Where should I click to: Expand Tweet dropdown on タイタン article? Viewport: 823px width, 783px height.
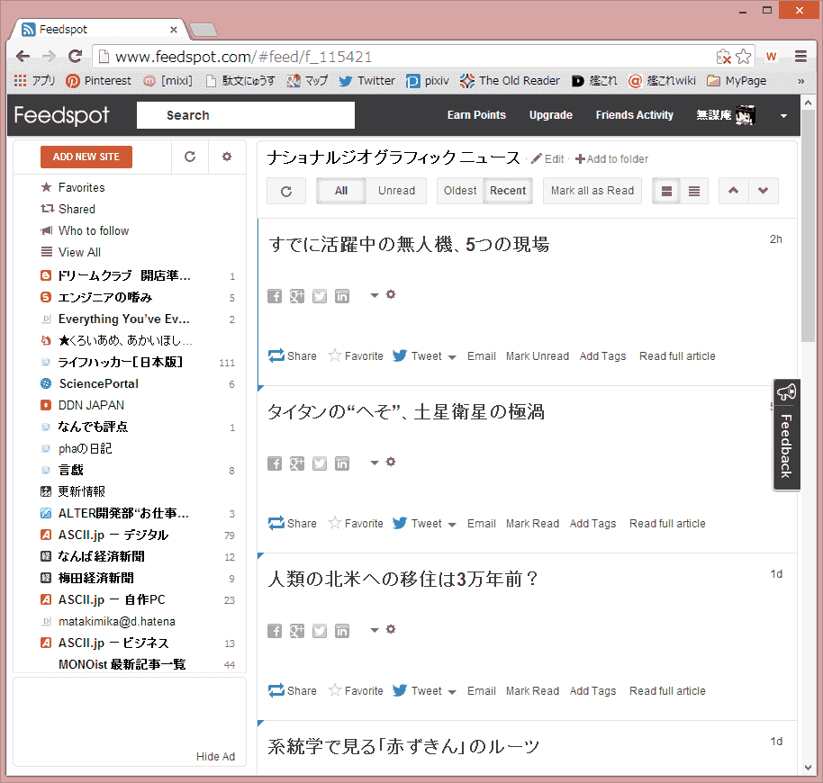(x=452, y=525)
